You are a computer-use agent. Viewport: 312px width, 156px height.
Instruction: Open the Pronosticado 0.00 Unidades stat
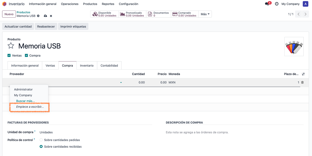pos(132,14)
